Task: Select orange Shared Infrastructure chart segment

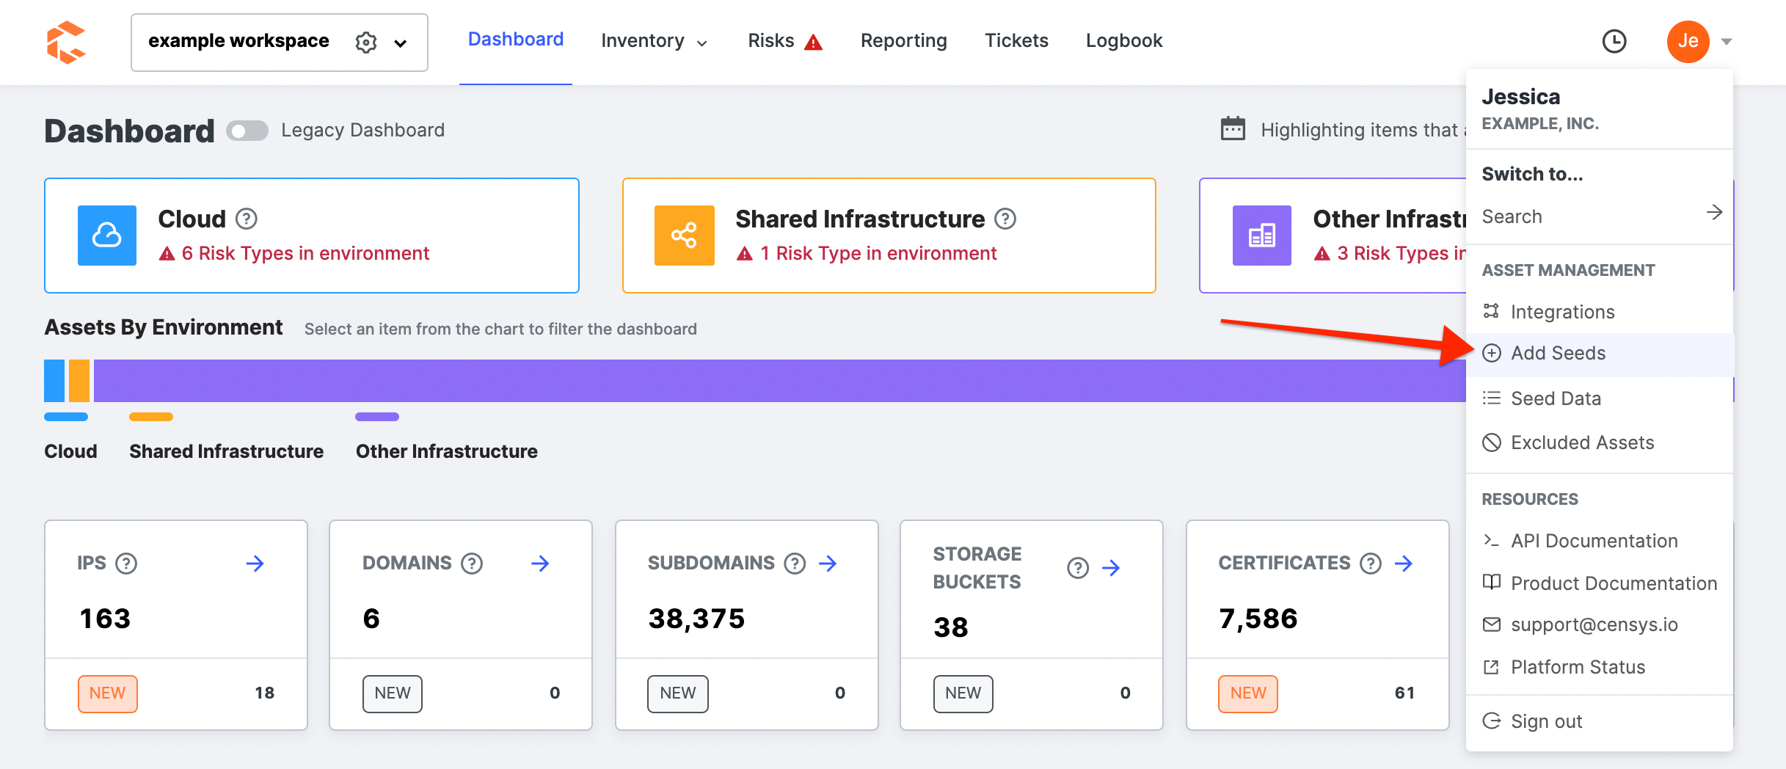Action: (x=79, y=380)
